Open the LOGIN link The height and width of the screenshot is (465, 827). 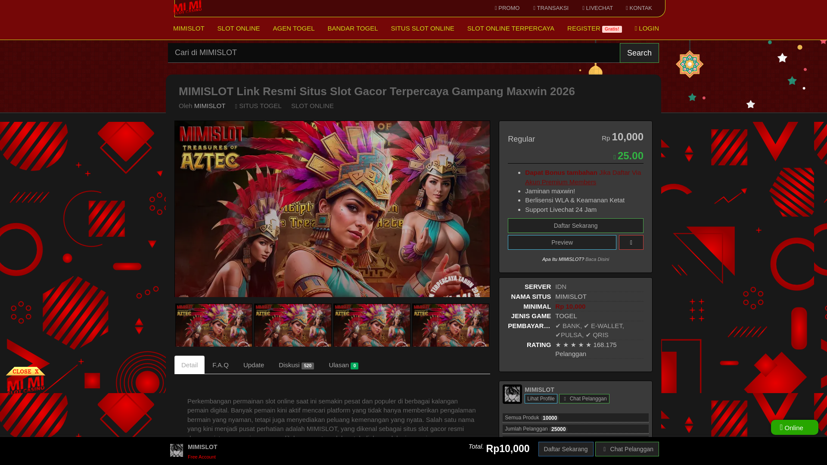tap(647, 28)
